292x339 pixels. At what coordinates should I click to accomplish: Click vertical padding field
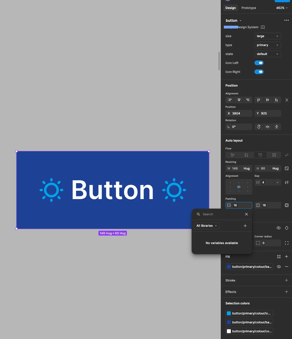(x=268, y=205)
